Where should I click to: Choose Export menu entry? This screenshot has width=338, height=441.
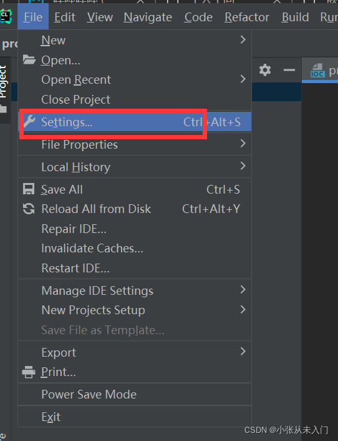[135, 352]
